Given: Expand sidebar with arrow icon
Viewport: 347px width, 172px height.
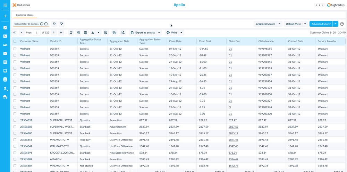Looking at the screenshot, I should (5, 16).
